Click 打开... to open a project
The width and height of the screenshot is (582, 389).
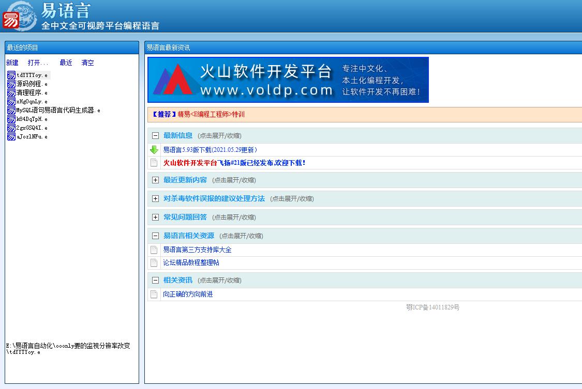pyautogui.click(x=38, y=63)
